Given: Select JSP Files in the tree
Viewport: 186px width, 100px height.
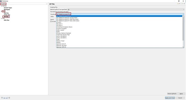Looking at the screenshot, I should click(6, 17).
